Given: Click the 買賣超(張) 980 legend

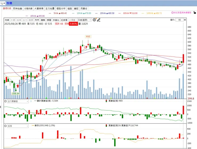Looking at the screenshot, I should pos(116,101).
